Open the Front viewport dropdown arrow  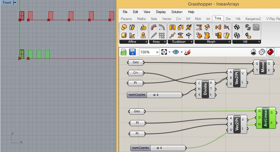pyautogui.click(x=15, y=3)
